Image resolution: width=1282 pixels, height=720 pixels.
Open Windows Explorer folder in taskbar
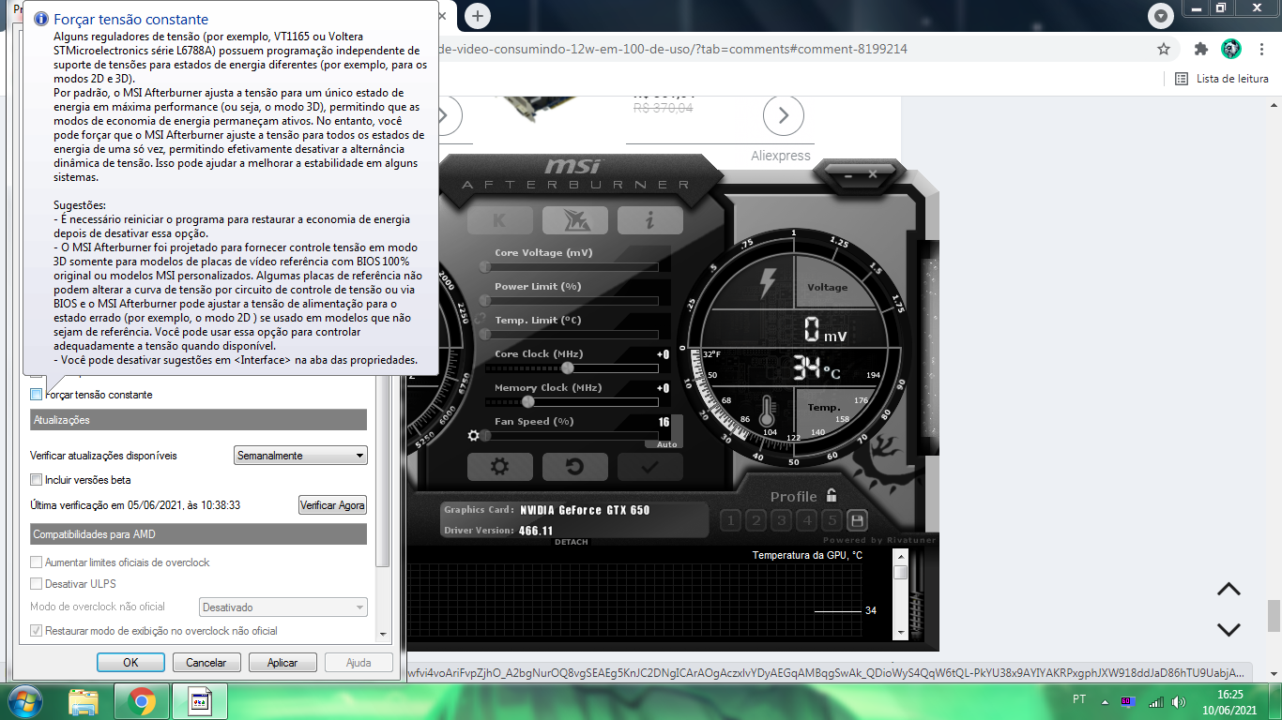[84, 701]
